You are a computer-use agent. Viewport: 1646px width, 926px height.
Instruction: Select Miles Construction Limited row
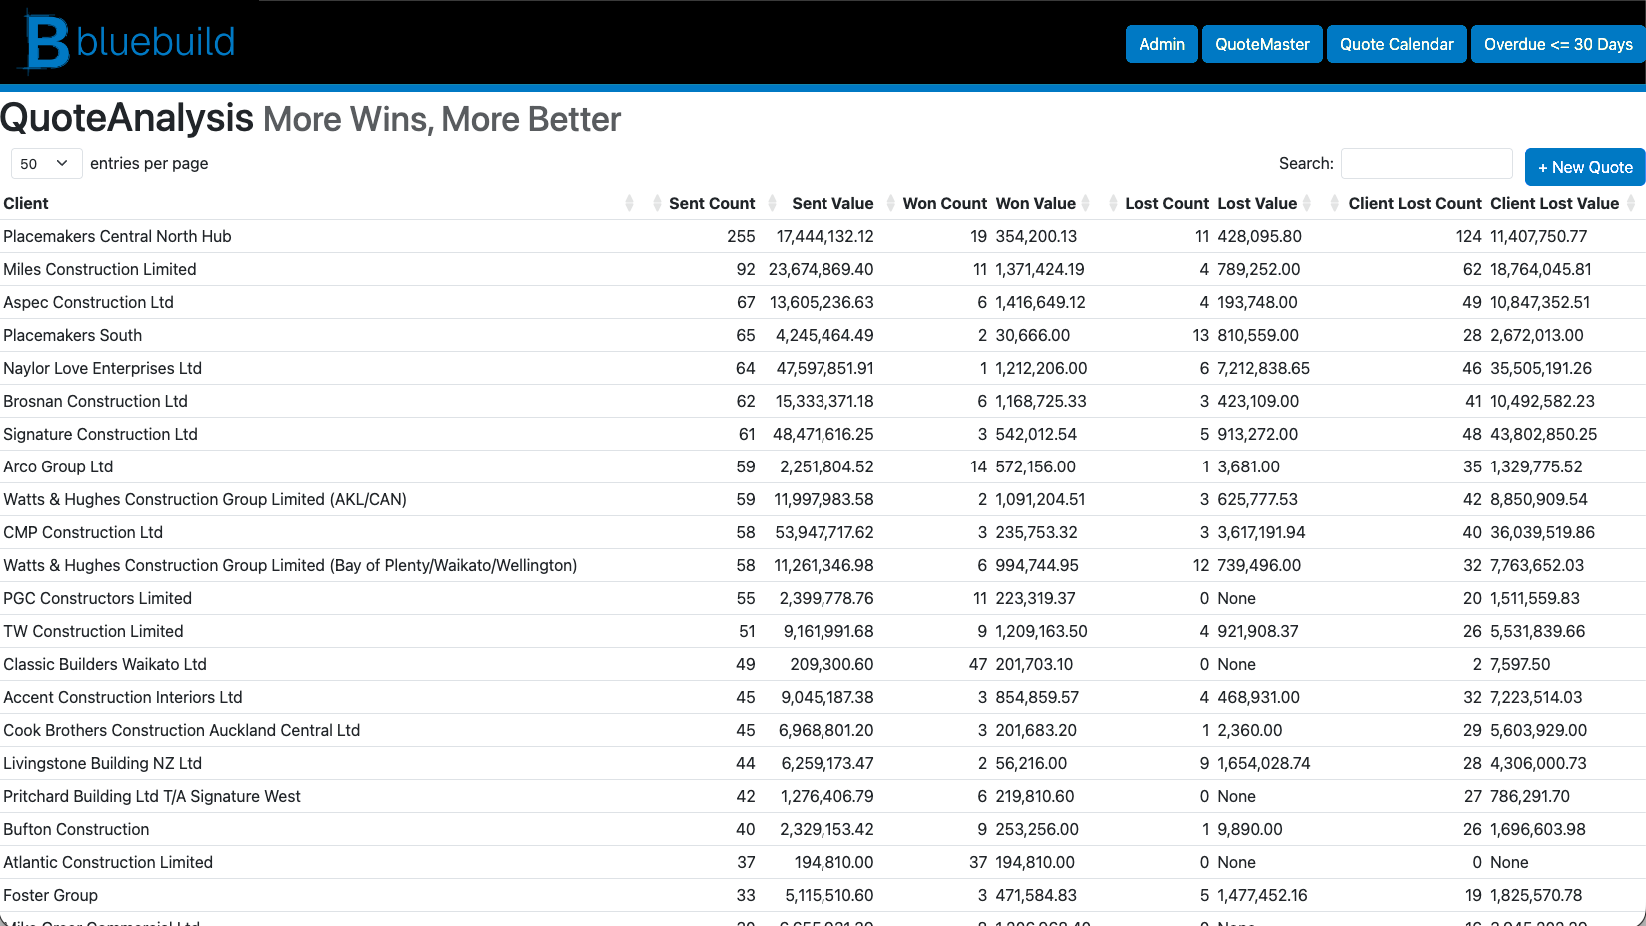823,269
